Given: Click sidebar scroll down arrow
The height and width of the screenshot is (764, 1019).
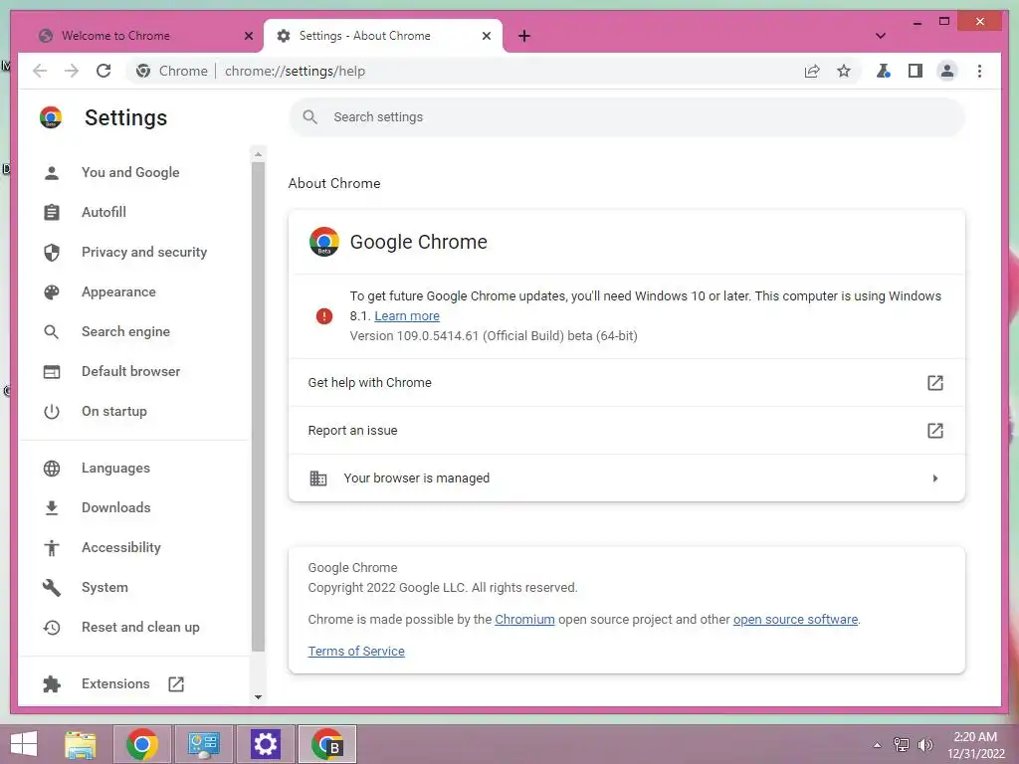Looking at the screenshot, I should coord(258,697).
